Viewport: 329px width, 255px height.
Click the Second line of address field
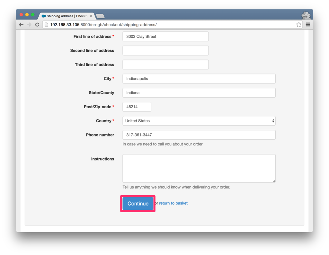pyautogui.click(x=165, y=50)
